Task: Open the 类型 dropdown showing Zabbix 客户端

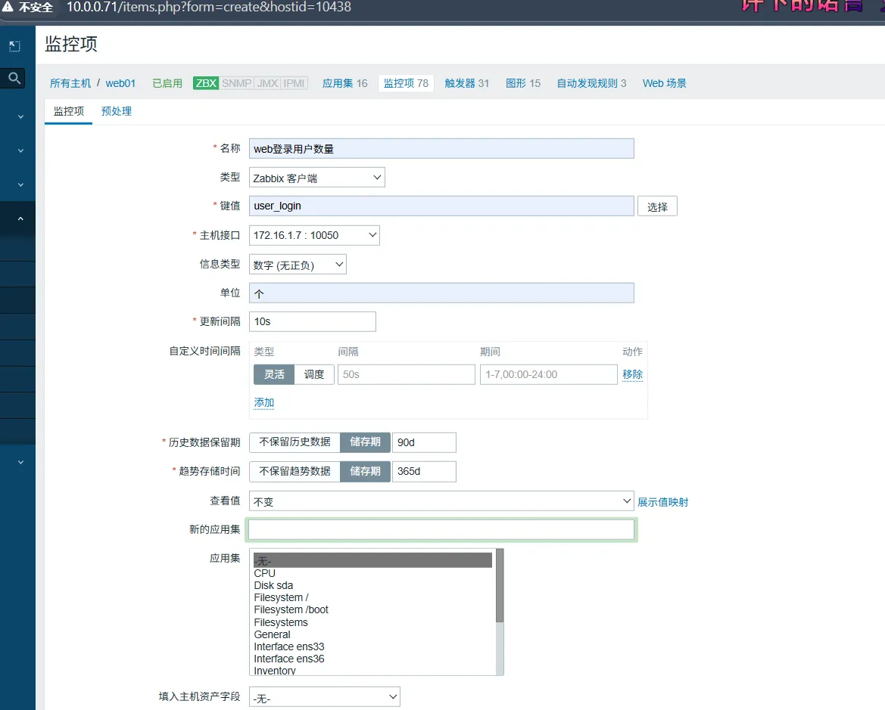Action: [316, 178]
